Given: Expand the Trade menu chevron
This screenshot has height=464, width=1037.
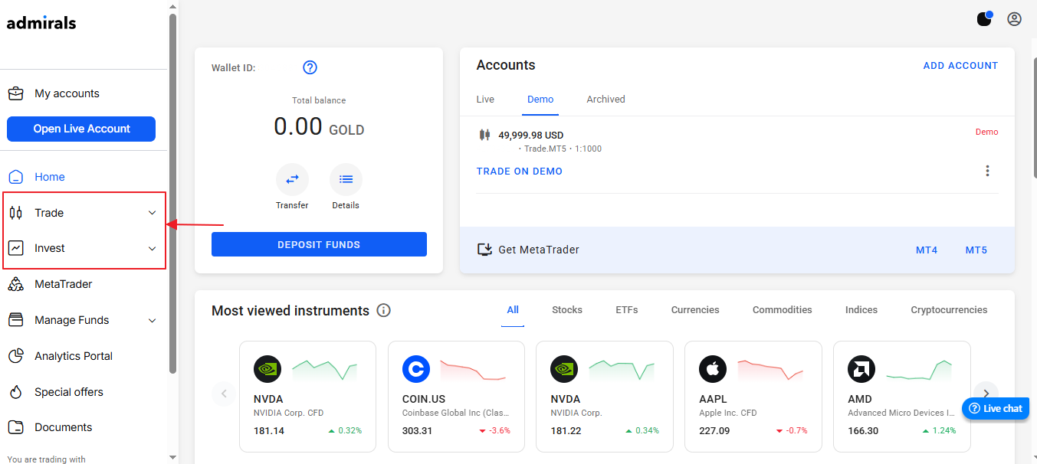Looking at the screenshot, I should (x=152, y=213).
